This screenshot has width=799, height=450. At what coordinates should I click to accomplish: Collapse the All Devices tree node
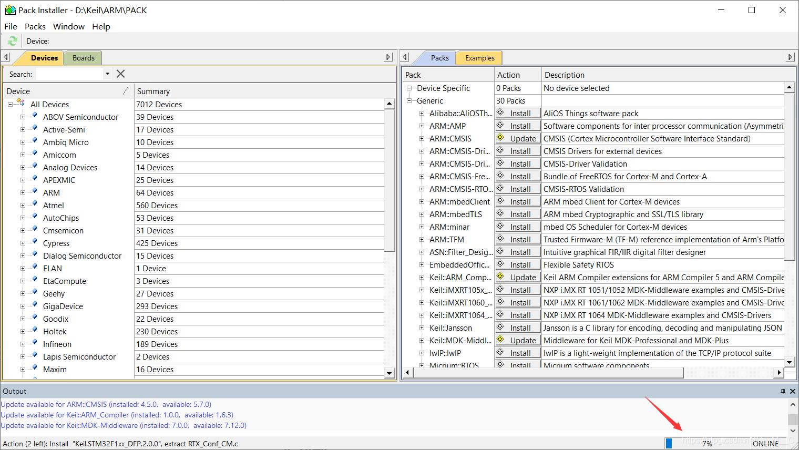point(10,104)
